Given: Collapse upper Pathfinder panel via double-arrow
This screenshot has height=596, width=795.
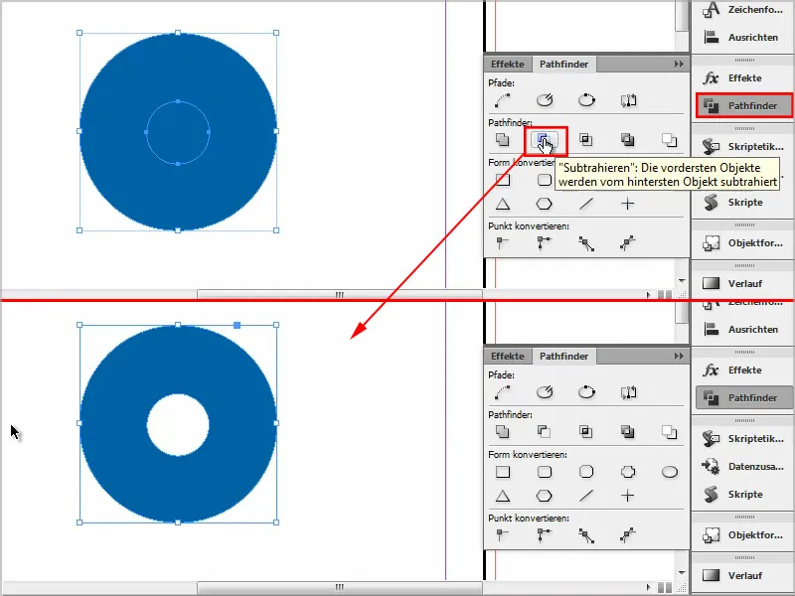Looking at the screenshot, I should coord(679,64).
